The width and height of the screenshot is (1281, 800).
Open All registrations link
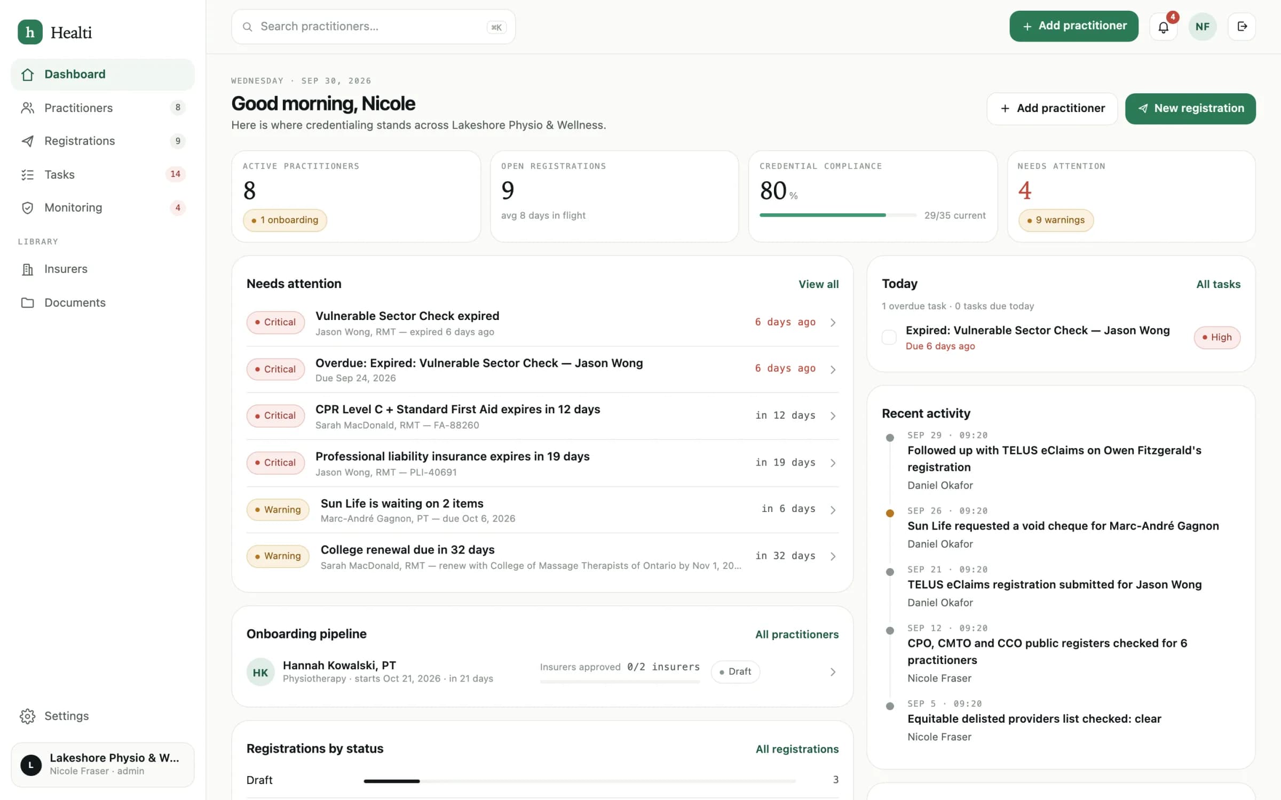(x=797, y=749)
